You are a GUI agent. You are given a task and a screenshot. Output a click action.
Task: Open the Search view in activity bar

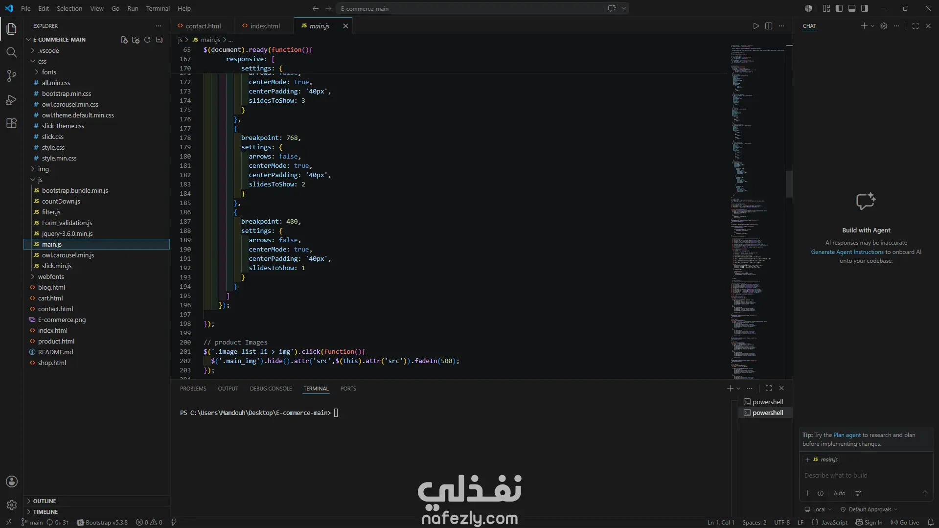12,52
